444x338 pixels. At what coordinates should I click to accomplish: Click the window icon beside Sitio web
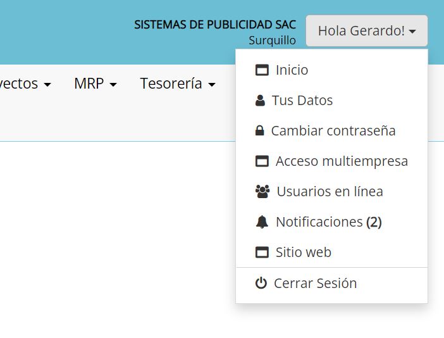click(x=262, y=253)
